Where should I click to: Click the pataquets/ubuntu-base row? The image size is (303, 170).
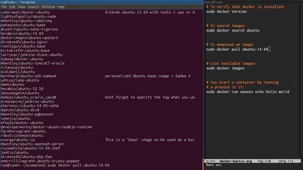click(23, 25)
